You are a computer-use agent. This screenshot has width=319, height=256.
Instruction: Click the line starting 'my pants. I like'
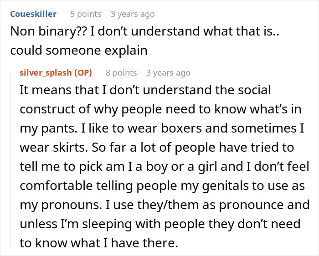coord(162,128)
